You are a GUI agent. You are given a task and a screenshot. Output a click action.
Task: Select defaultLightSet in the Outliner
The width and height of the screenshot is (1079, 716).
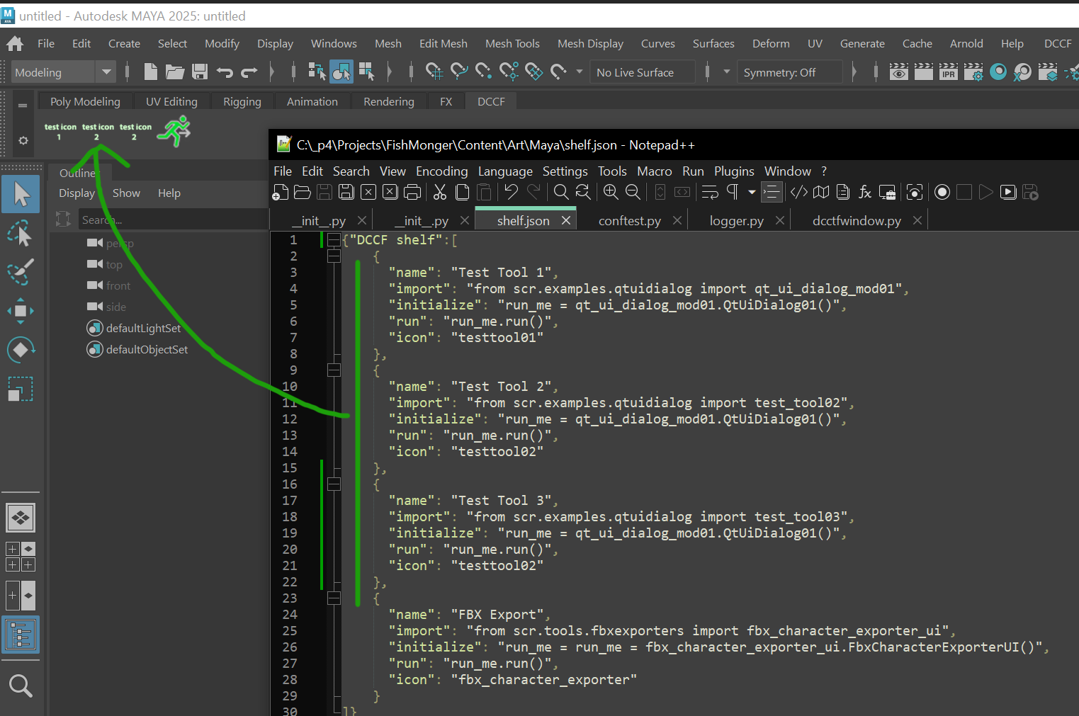click(143, 329)
